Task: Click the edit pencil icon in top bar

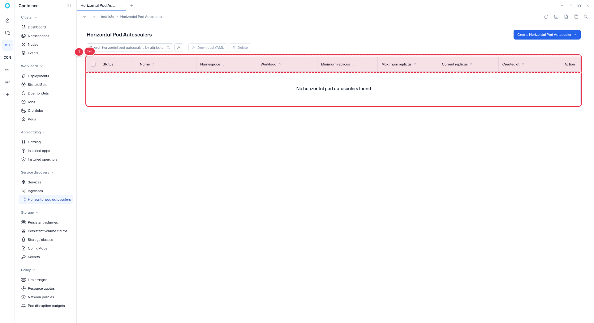Action: (x=546, y=17)
